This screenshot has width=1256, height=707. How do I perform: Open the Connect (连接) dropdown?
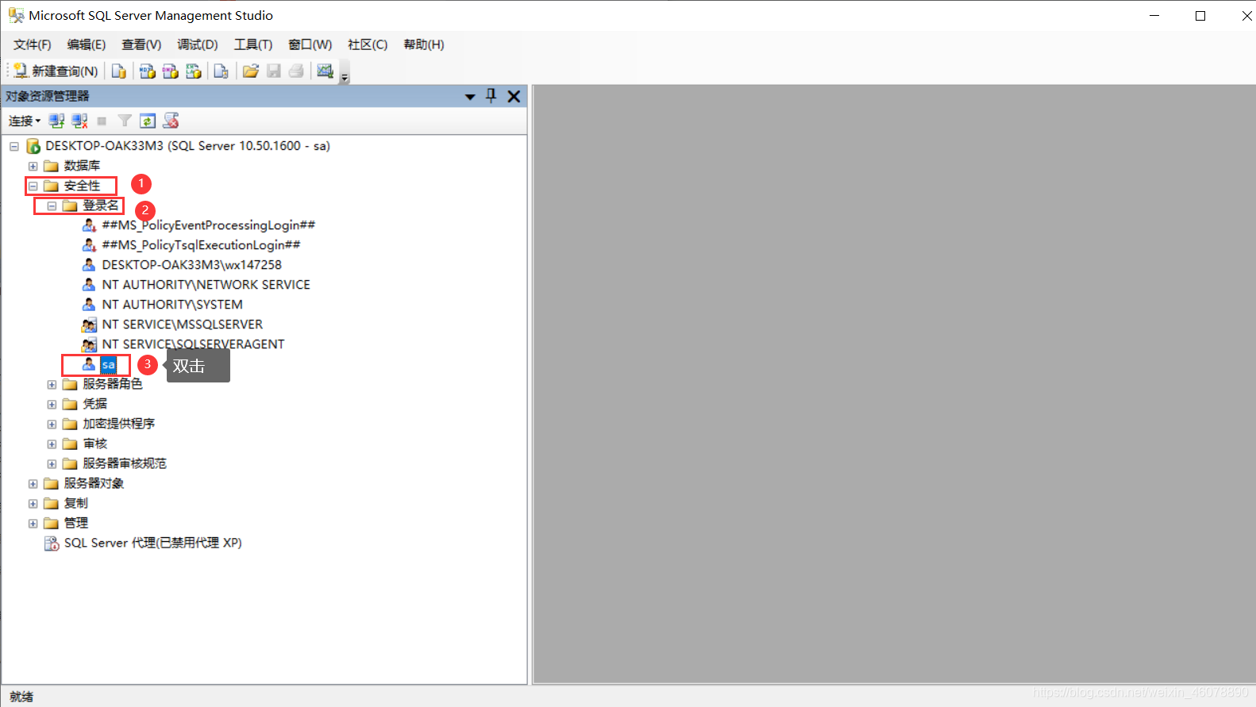pyautogui.click(x=25, y=121)
